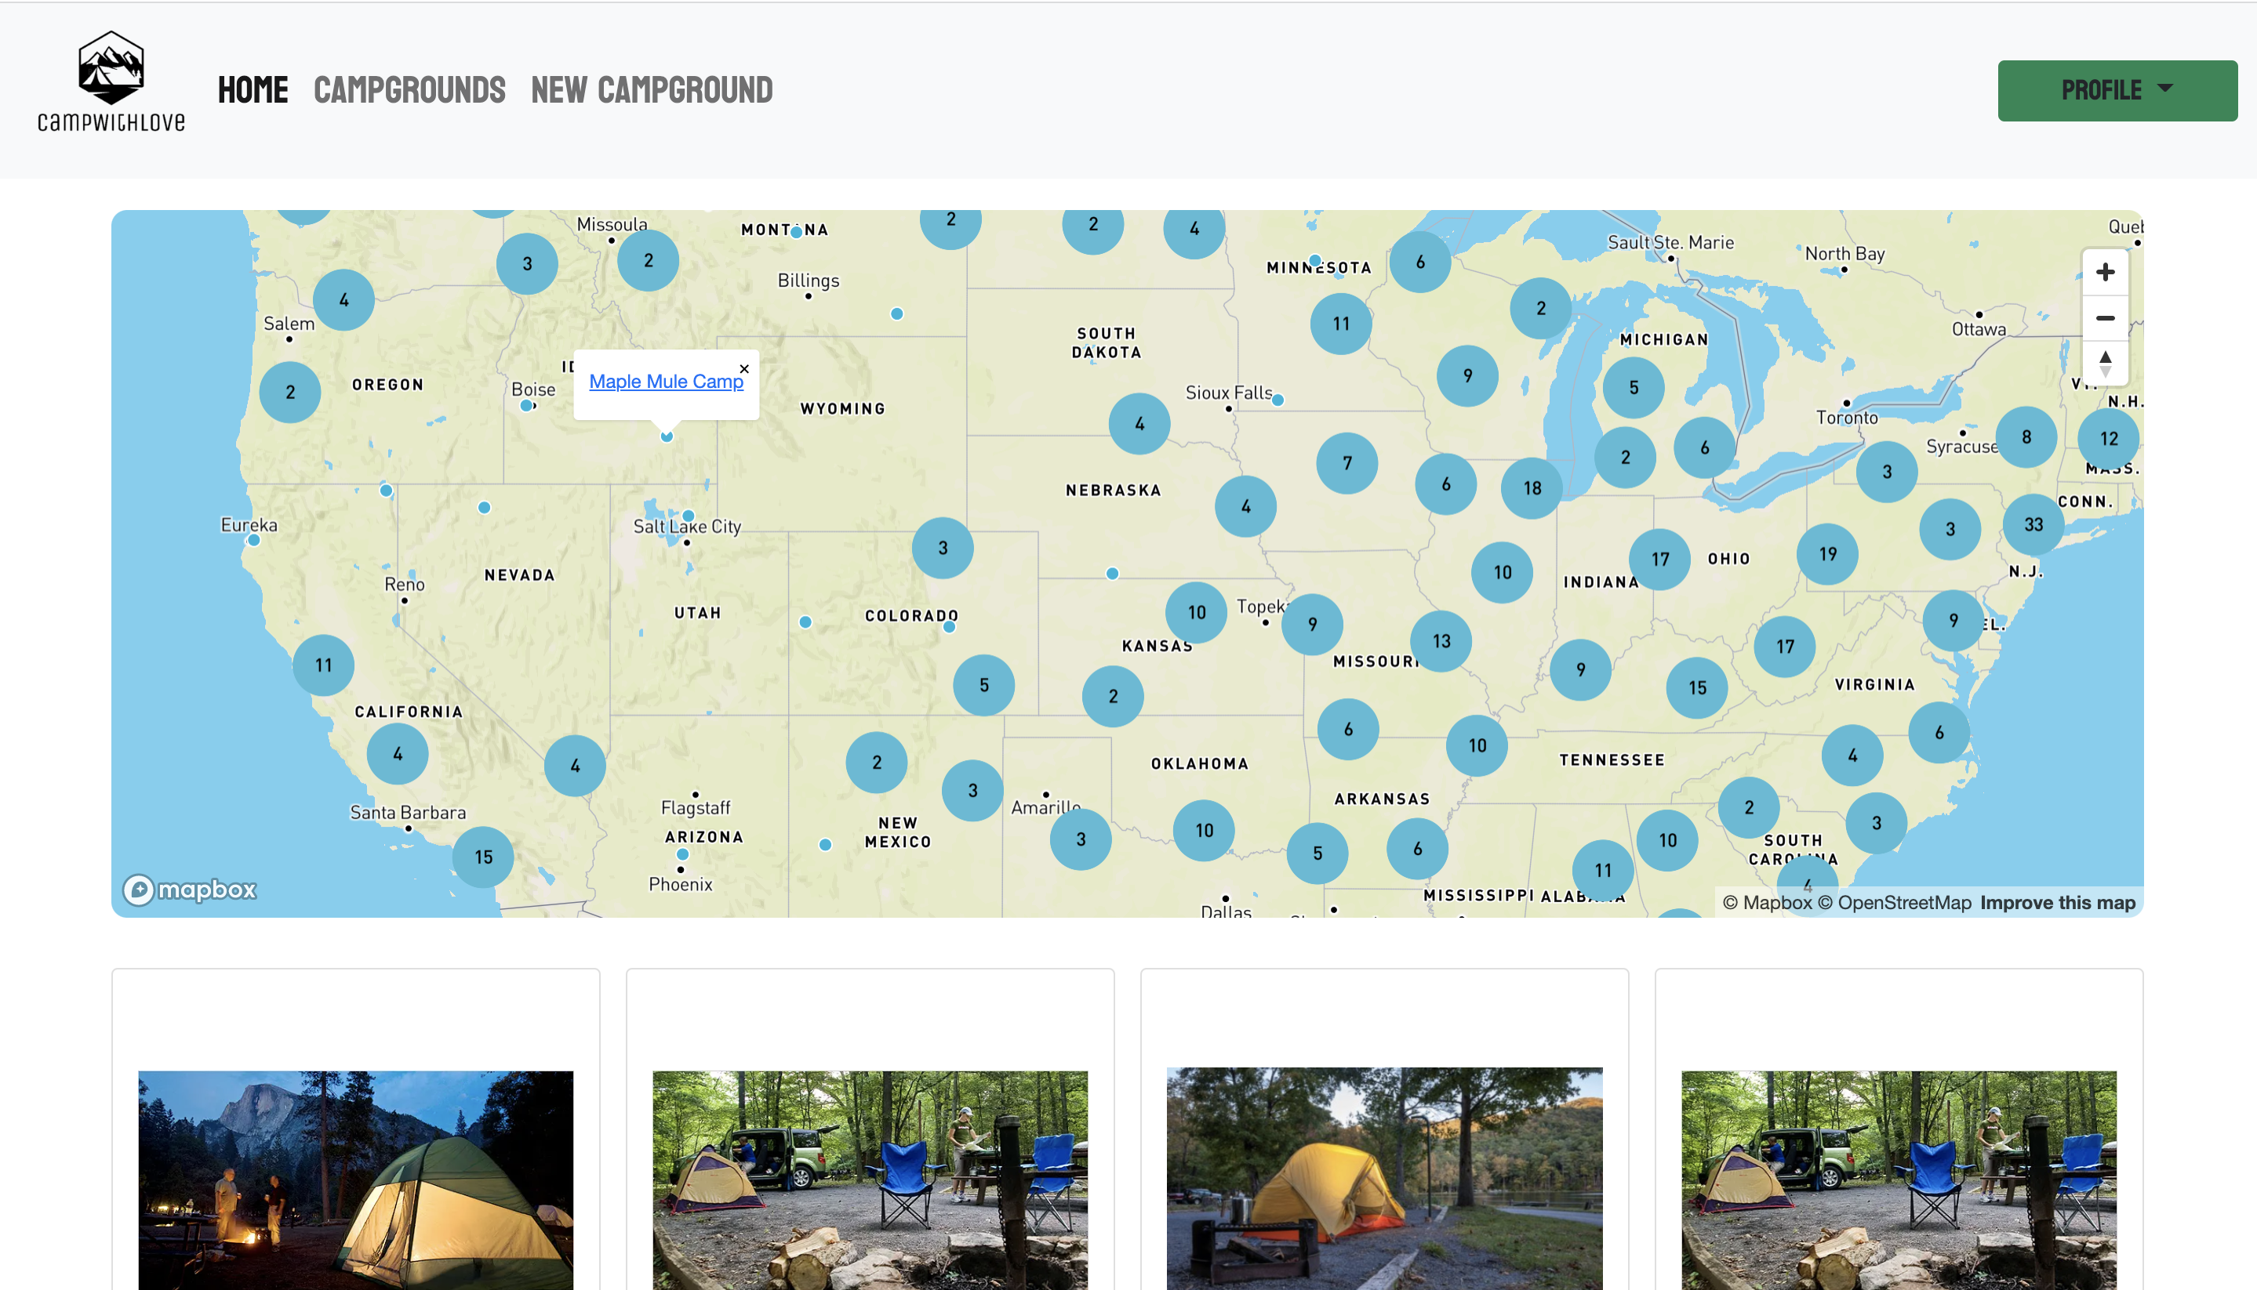Expand the 7 cluster in Iowa

tap(1347, 462)
